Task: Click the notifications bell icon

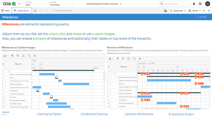Action: click(194, 4)
